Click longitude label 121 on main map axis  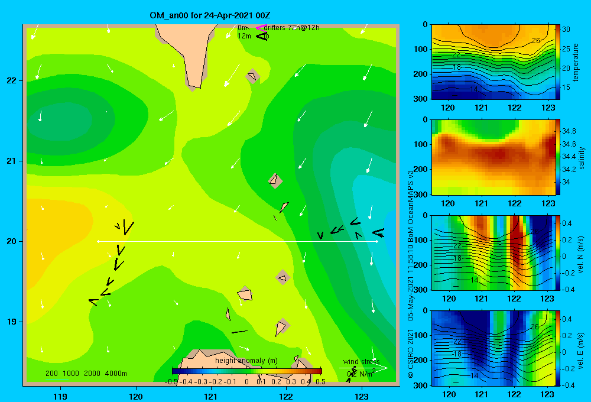pyautogui.click(x=211, y=396)
